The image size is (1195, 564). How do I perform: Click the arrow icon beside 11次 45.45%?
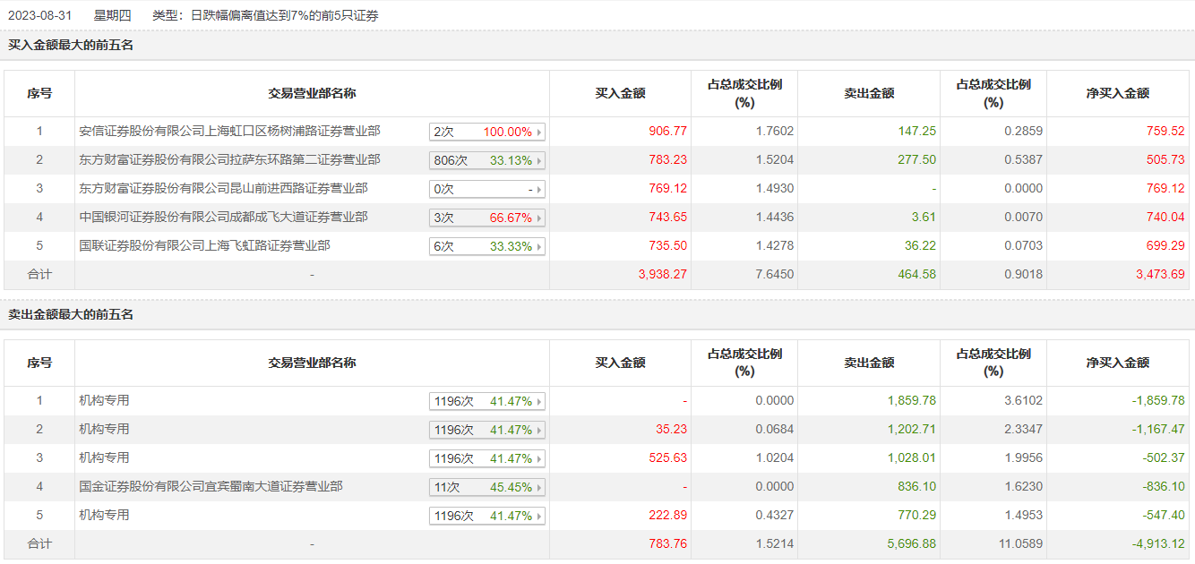[x=539, y=488]
